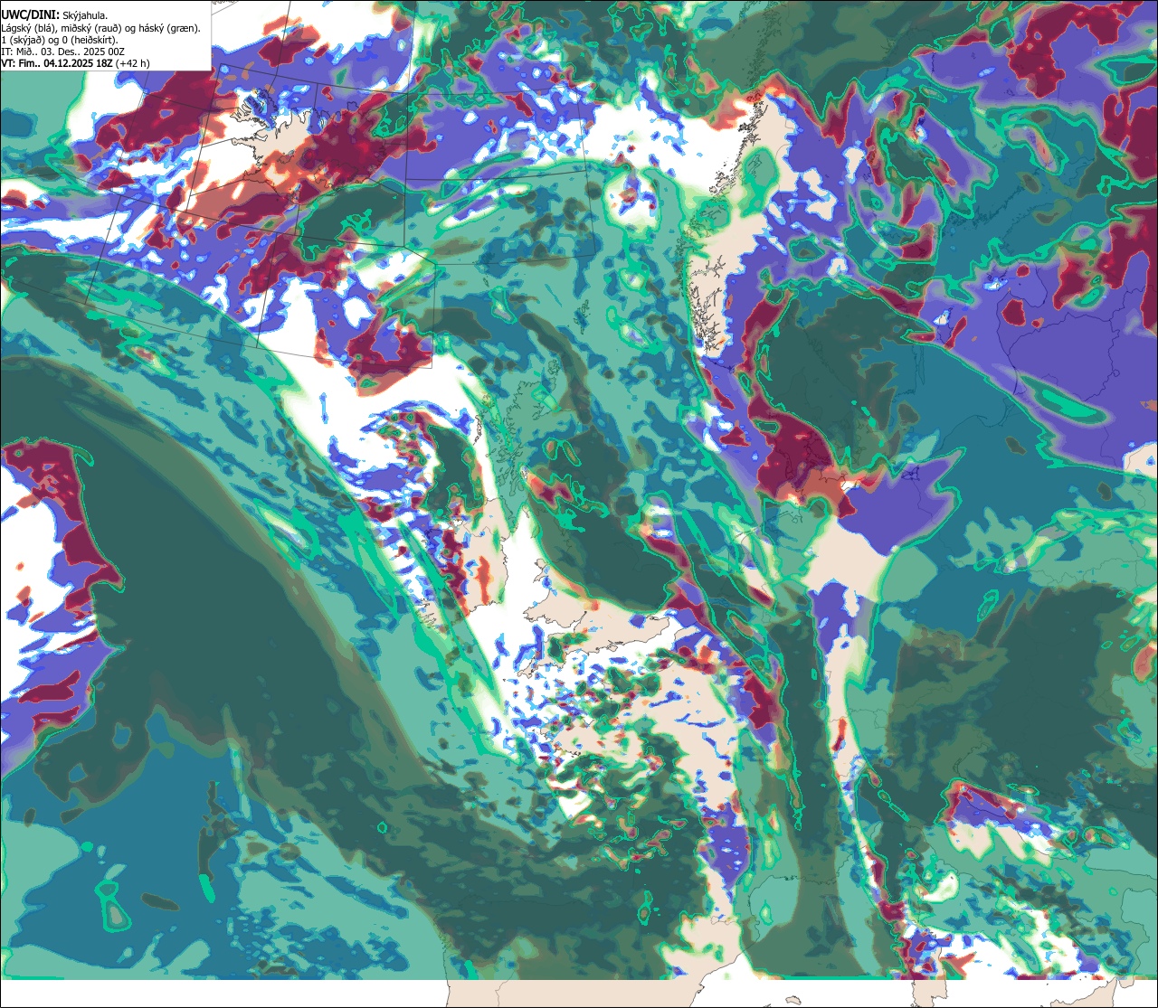Click the 'UWC/DINI: Skýjahula.' title text
This screenshot has height=1008, width=1158.
coord(54,15)
